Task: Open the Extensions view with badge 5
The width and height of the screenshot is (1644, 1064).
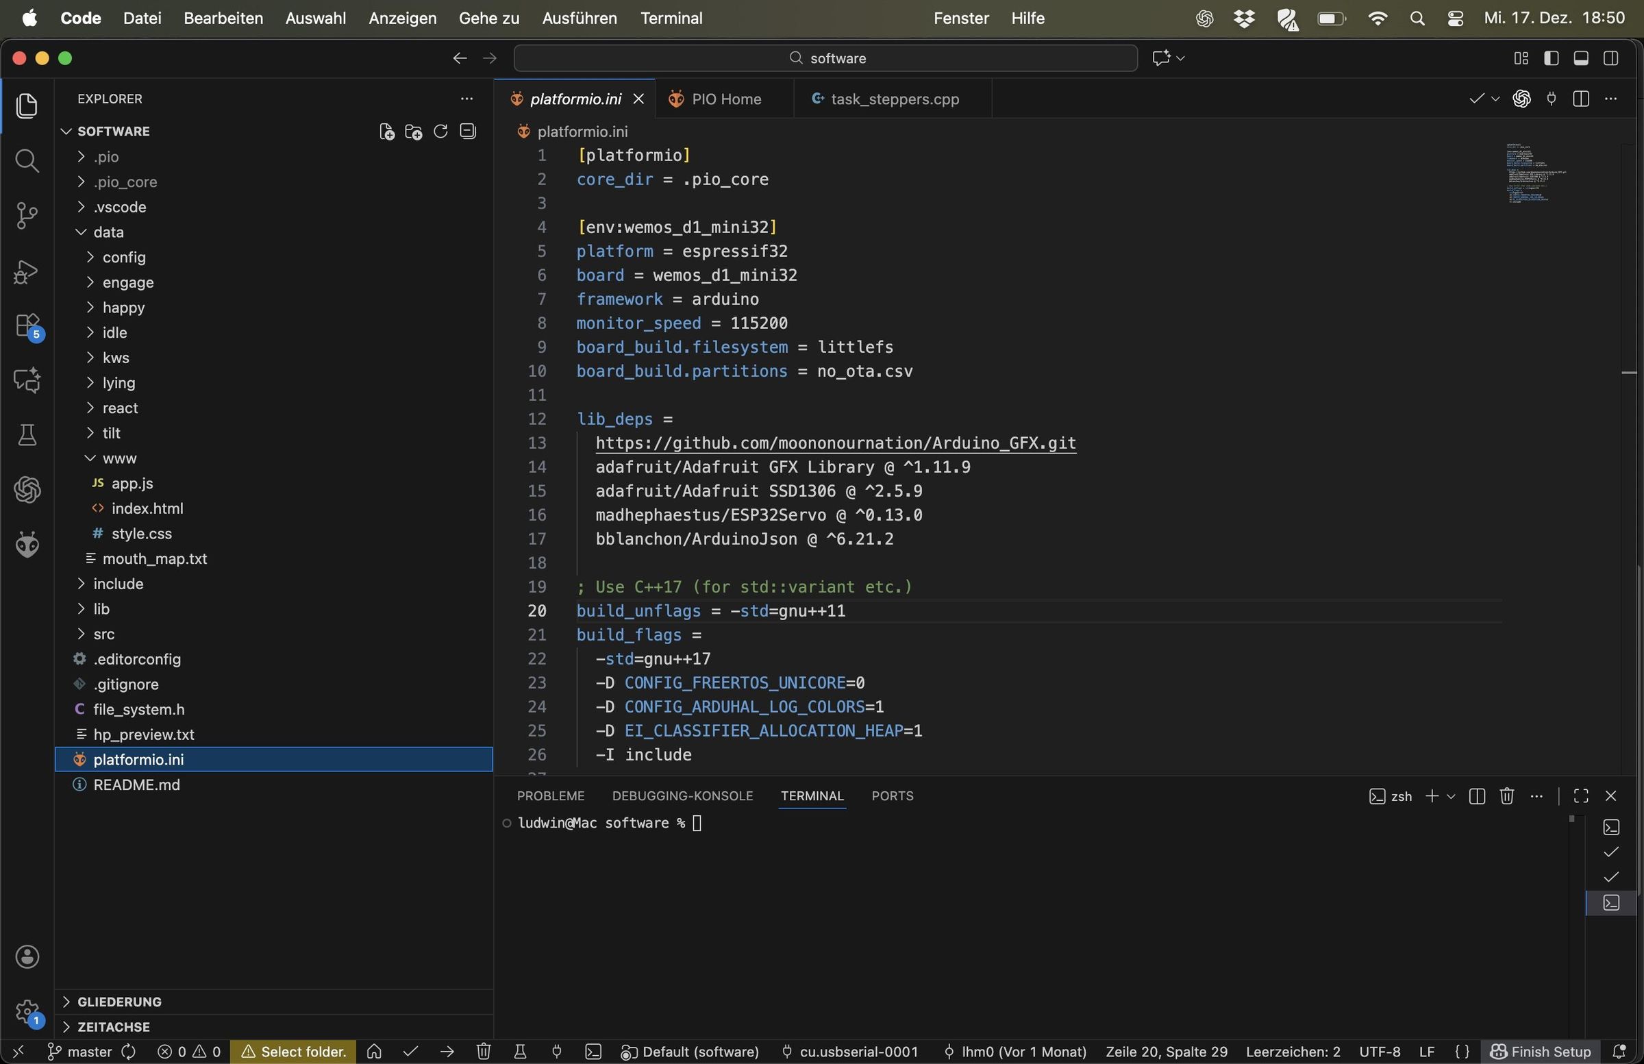Action: point(28,326)
